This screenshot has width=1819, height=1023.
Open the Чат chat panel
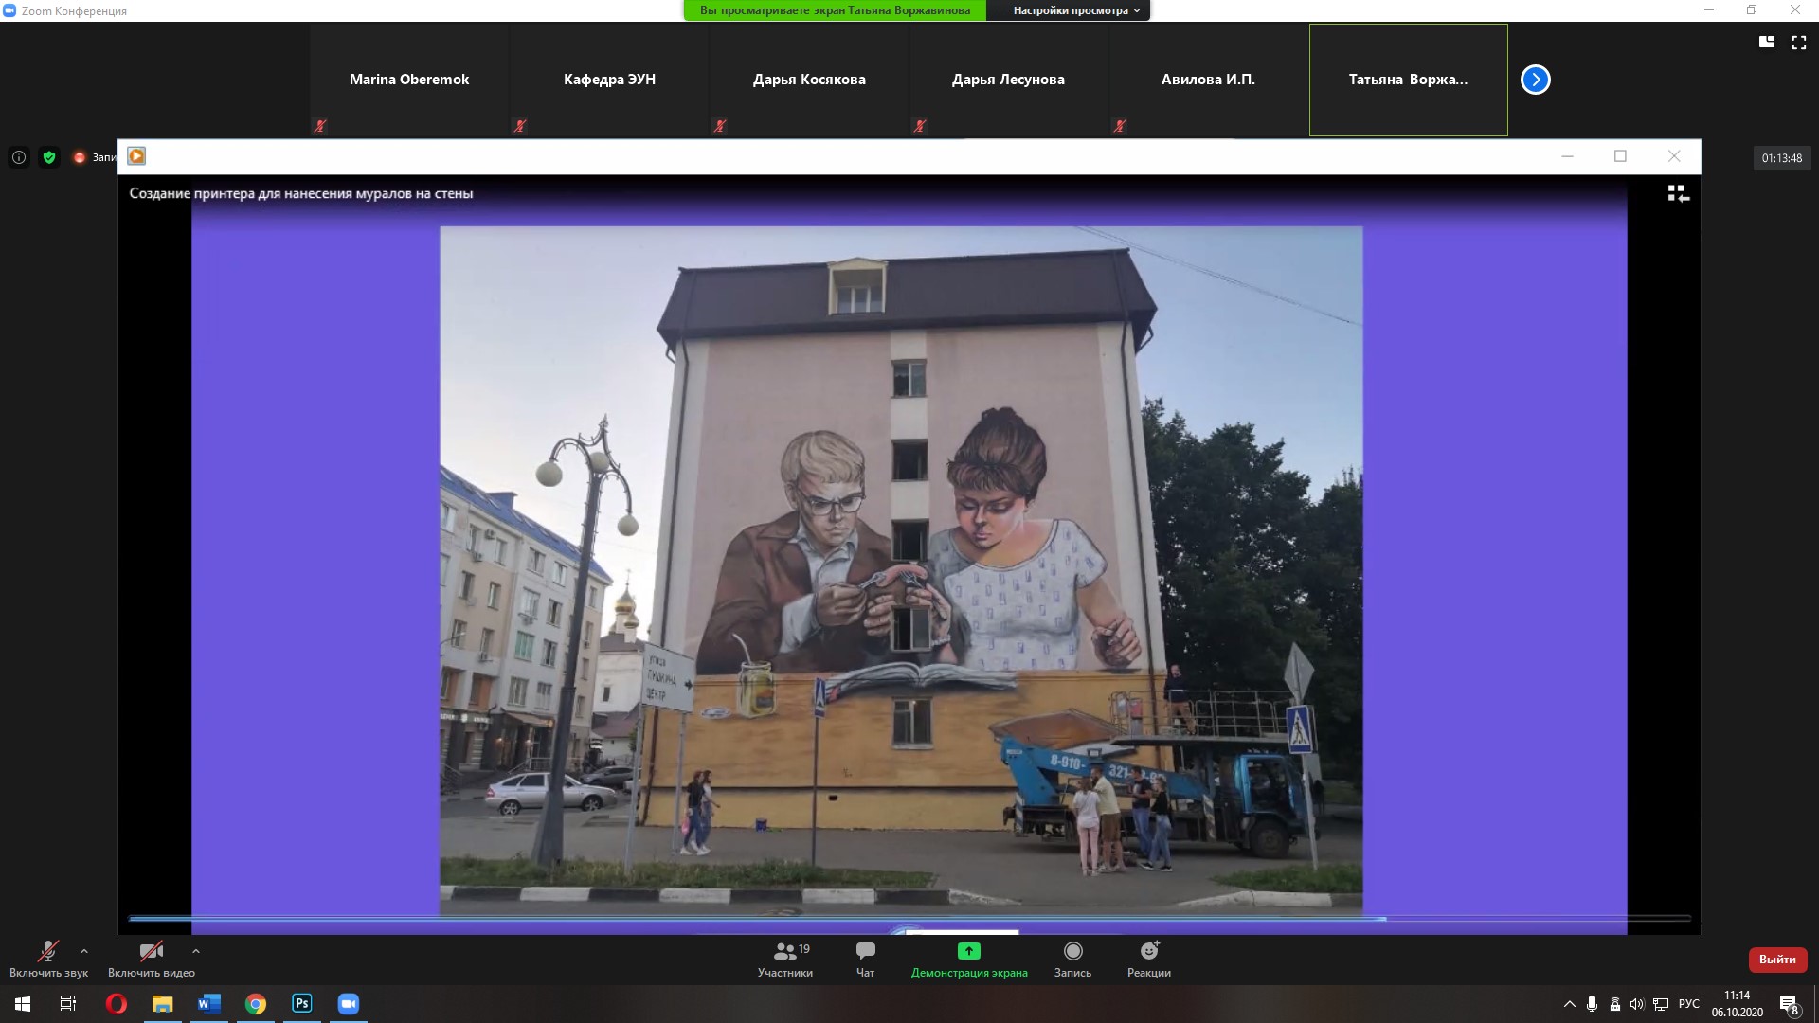click(x=865, y=959)
